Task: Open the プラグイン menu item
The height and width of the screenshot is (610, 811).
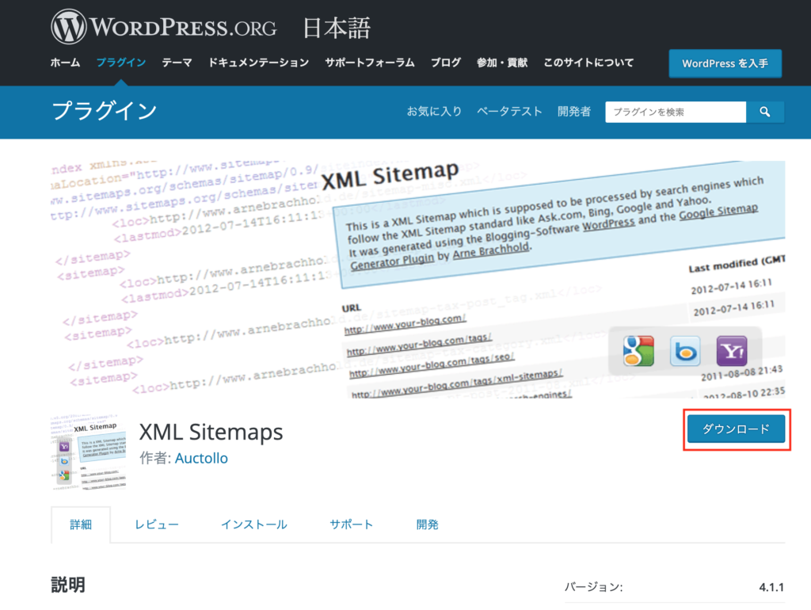Action: point(121,63)
